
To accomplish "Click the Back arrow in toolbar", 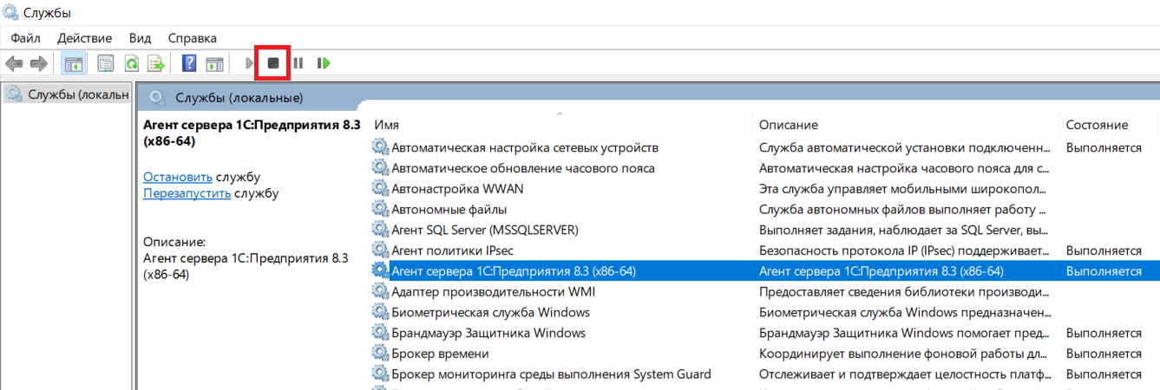I will (14, 63).
